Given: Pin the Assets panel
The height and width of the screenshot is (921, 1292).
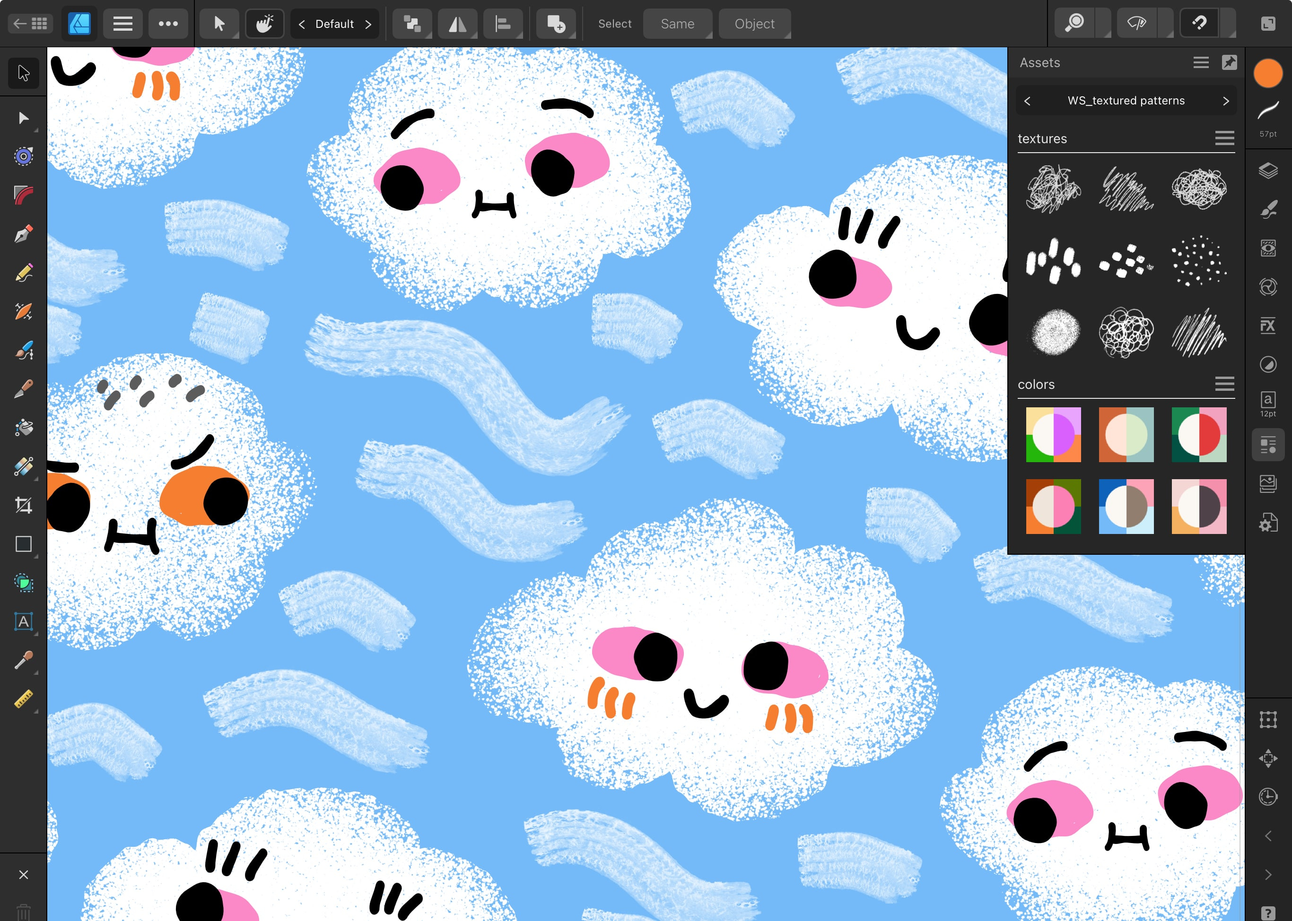Looking at the screenshot, I should (x=1229, y=62).
